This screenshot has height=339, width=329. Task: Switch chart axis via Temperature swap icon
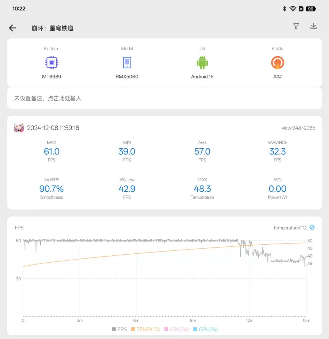[312, 228]
